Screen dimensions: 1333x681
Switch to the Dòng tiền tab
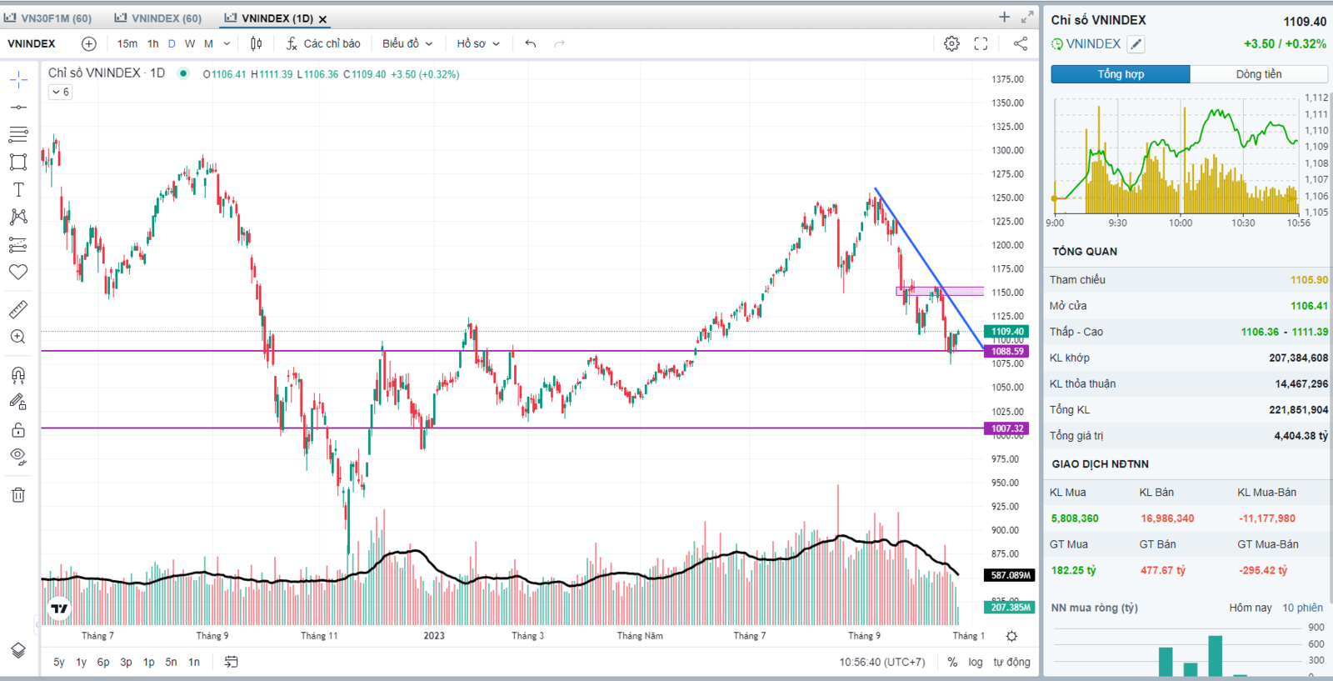(x=1258, y=74)
